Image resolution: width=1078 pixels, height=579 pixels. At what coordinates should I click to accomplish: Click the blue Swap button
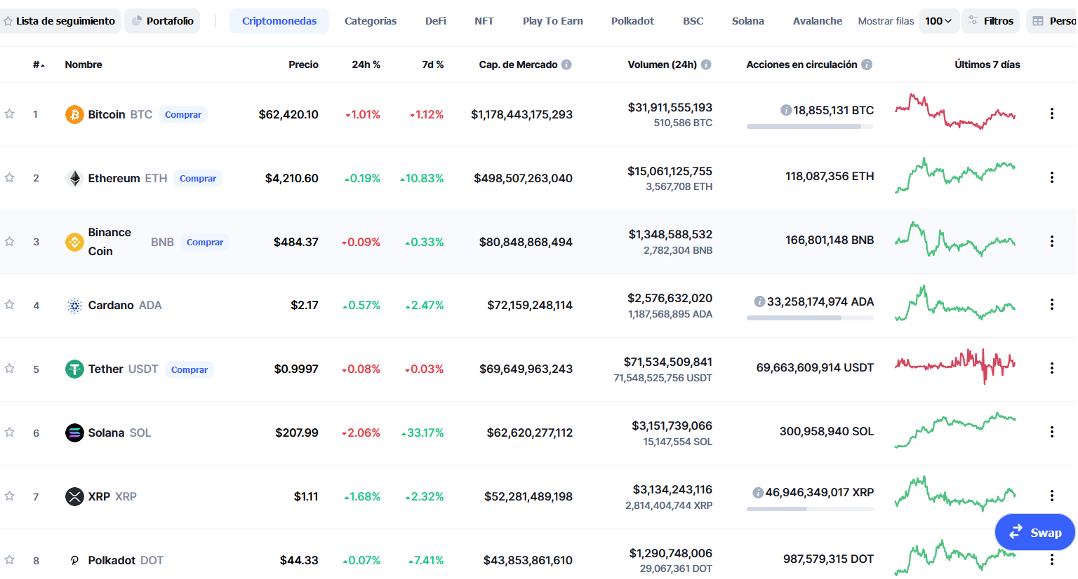click(1035, 533)
